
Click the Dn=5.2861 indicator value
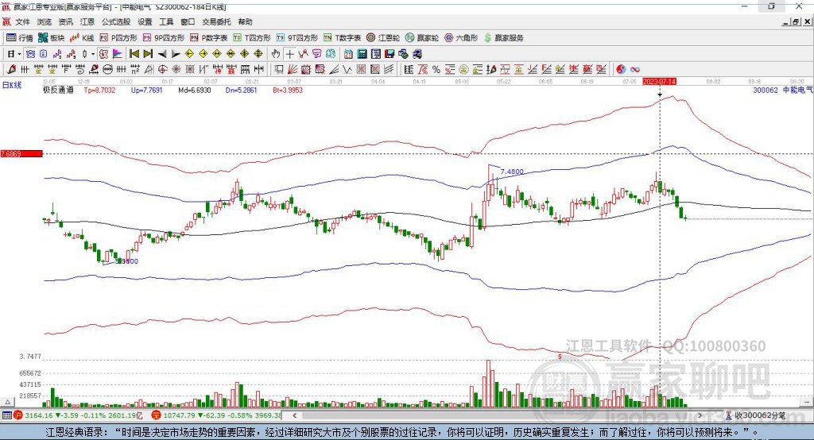coord(242,90)
